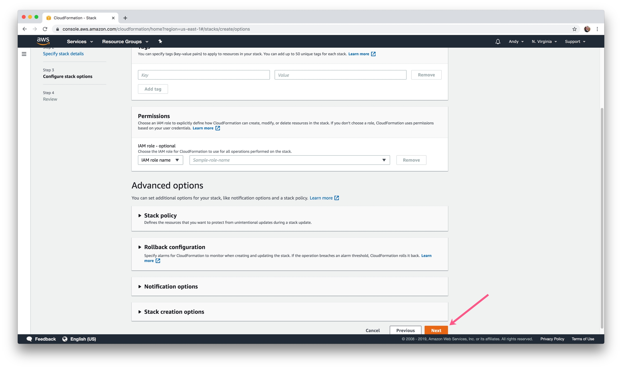Click the Configure stack options step label
622x369 pixels.
point(67,76)
